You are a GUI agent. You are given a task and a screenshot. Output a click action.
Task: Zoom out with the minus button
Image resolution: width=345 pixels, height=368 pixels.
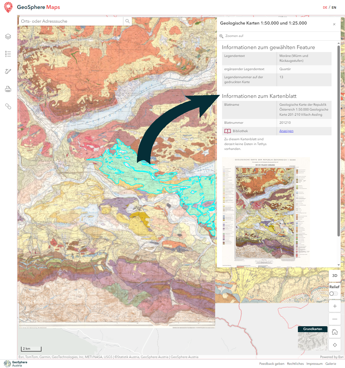[x=335, y=319]
